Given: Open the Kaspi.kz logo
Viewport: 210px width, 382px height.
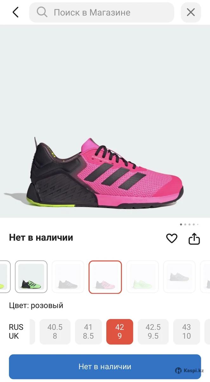Looking at the screenshot, I should [190, 370].
